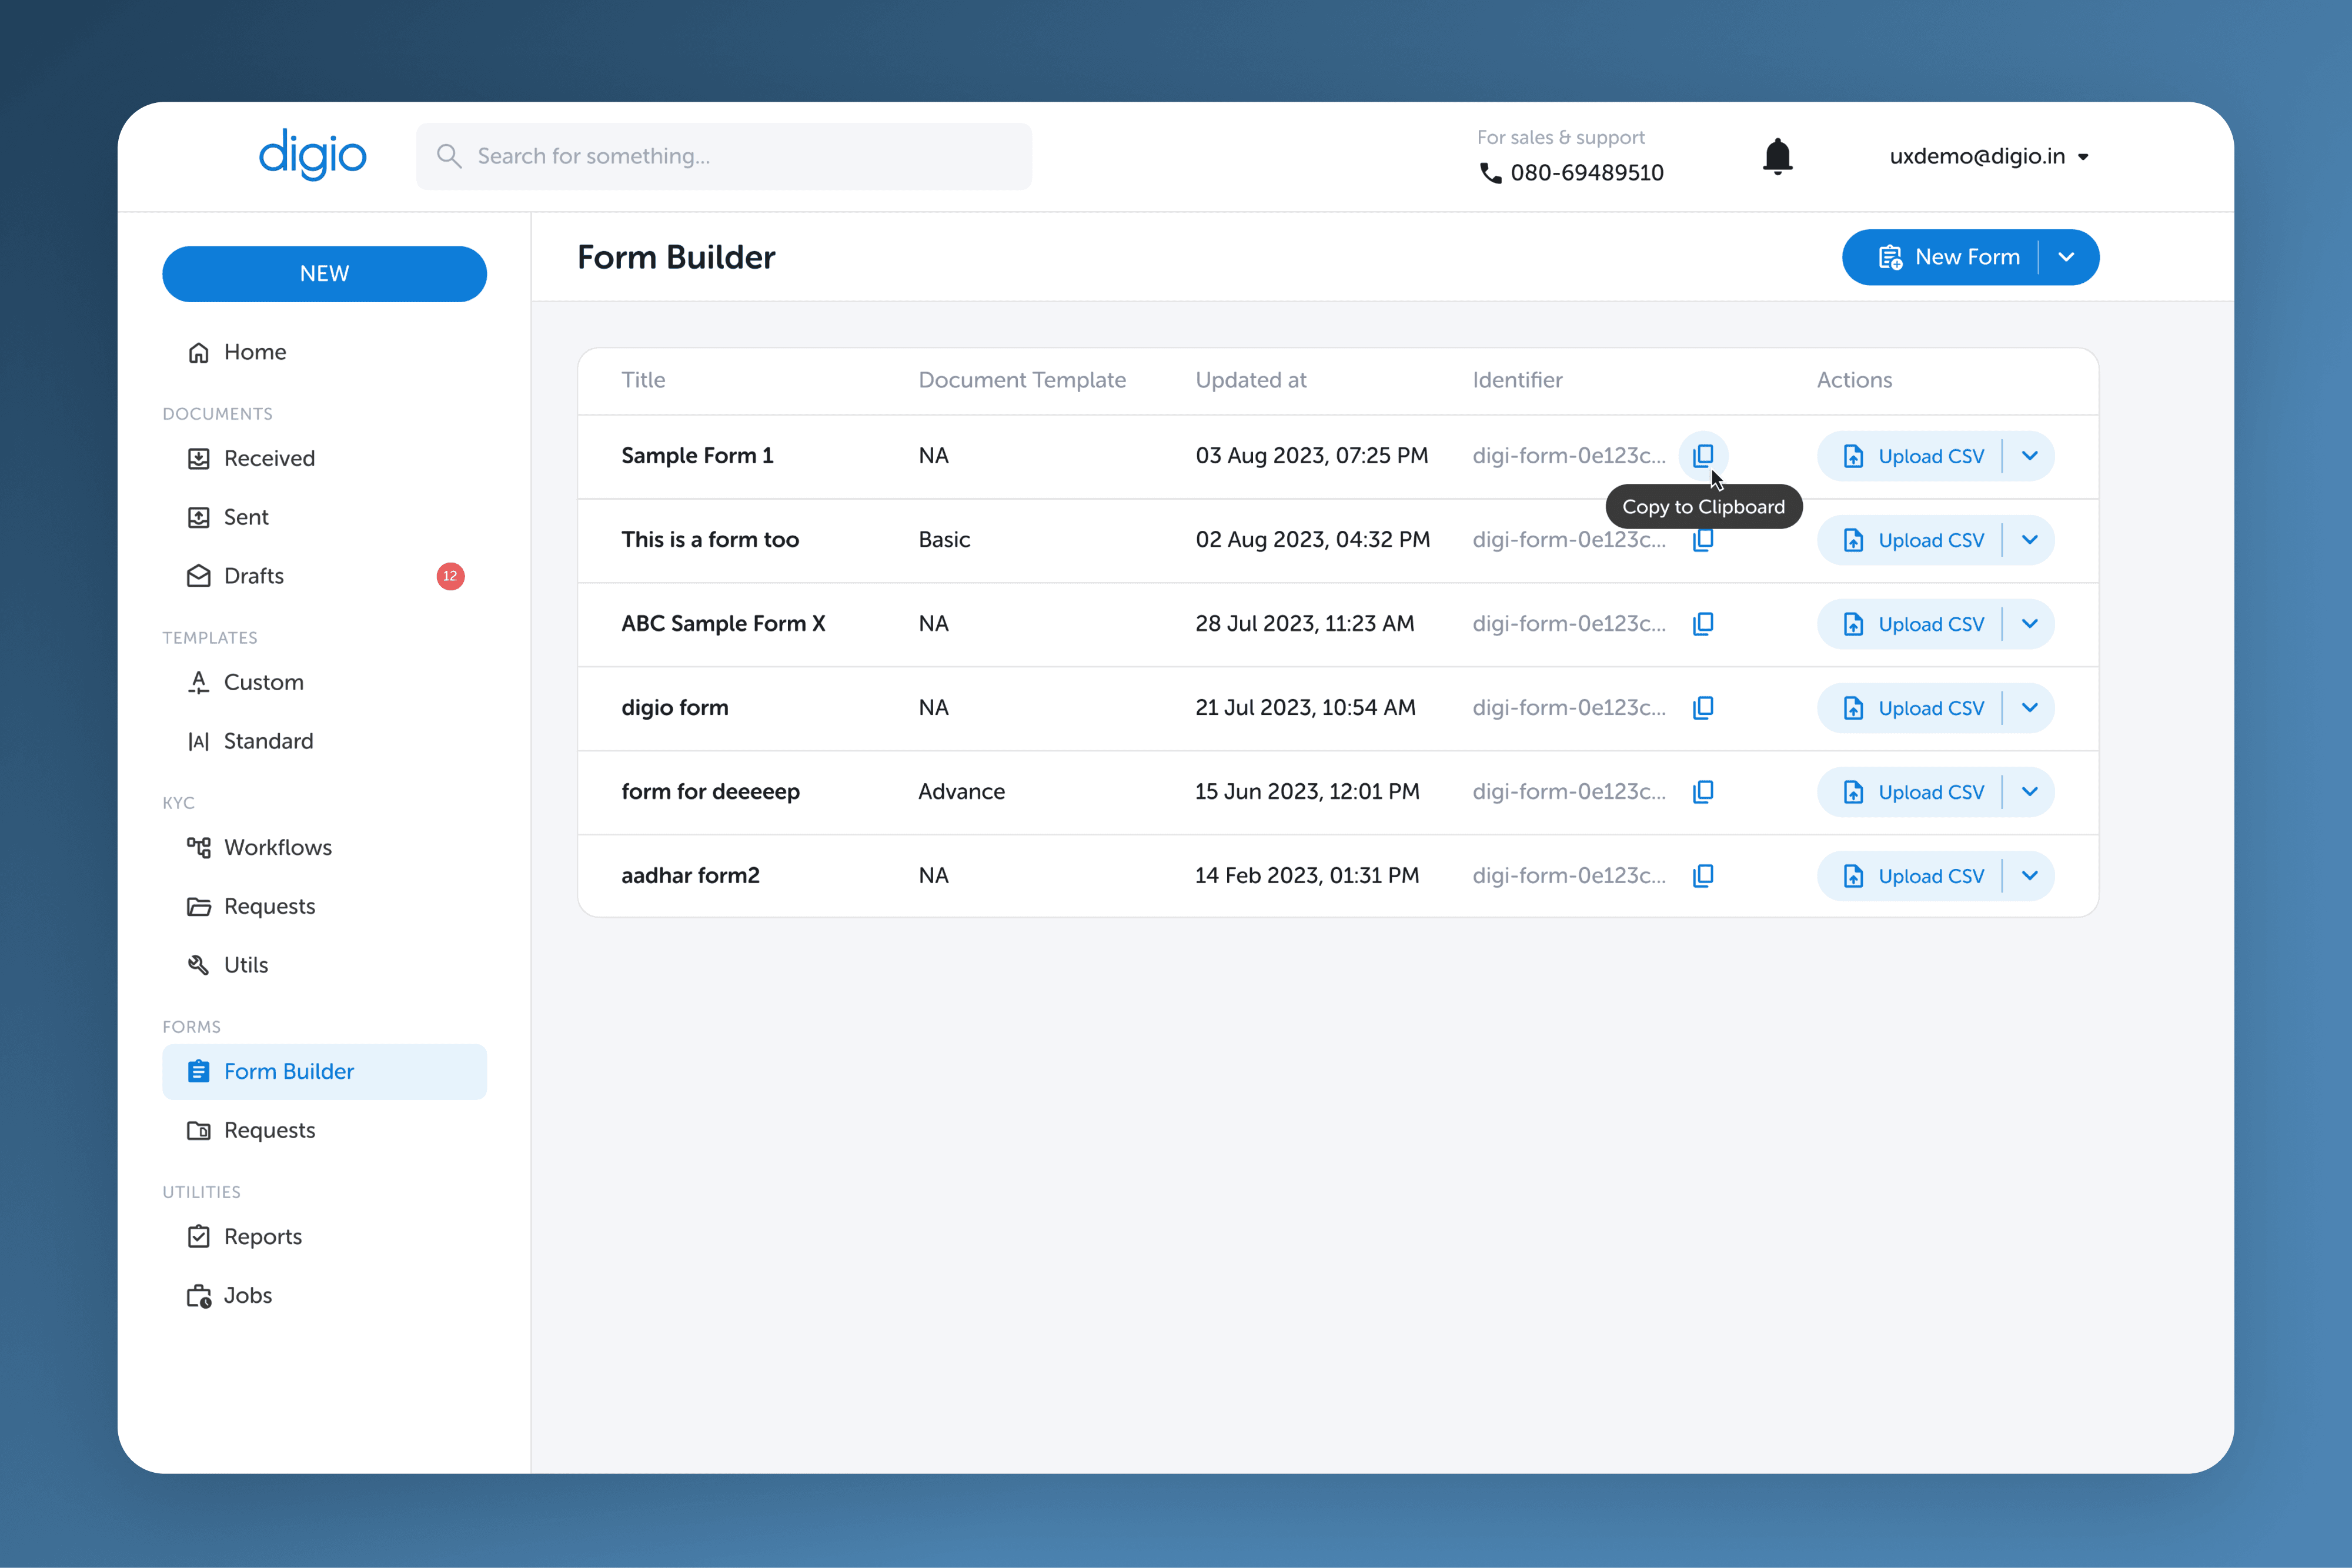
Task: Open the Jobs page in sidebar
Action: [x=247, y=1295]
